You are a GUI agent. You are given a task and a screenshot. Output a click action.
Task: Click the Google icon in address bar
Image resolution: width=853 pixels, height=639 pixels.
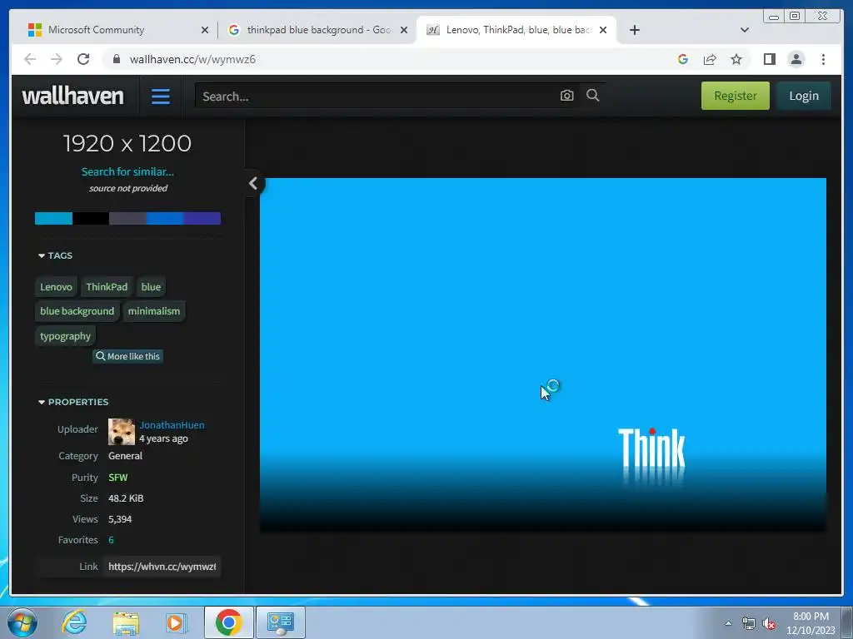tap(683, 59)
